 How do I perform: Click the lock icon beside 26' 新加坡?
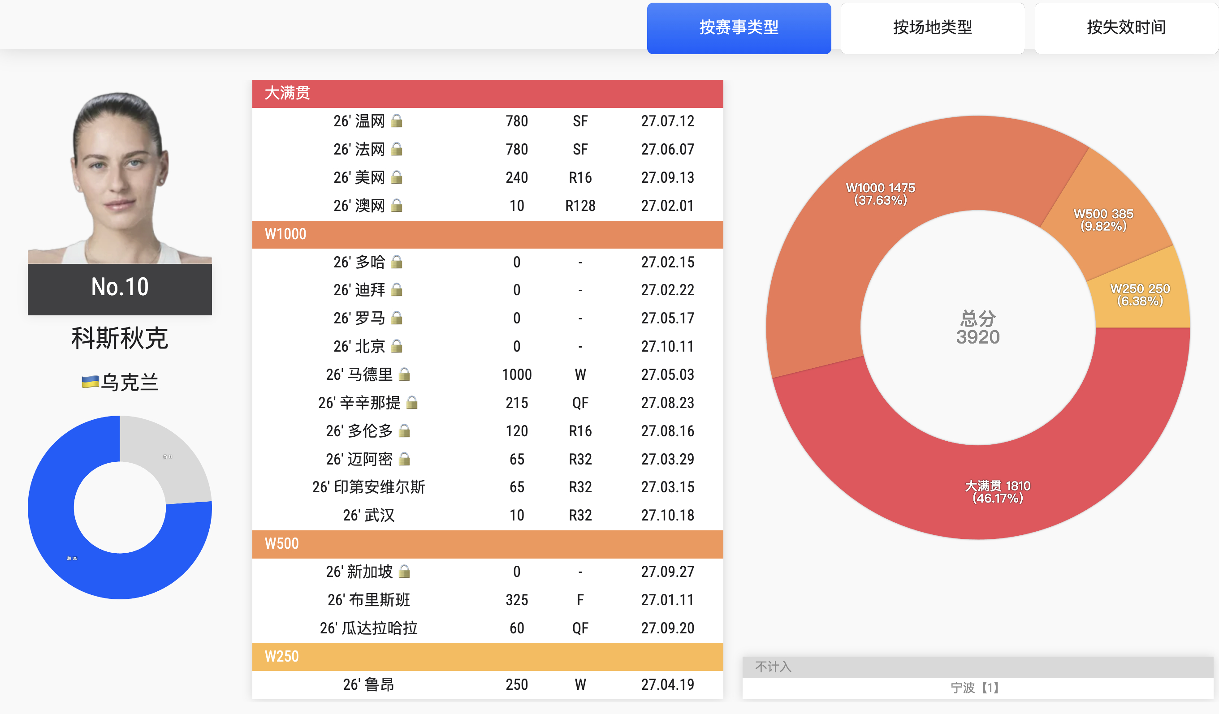(404, 572)
